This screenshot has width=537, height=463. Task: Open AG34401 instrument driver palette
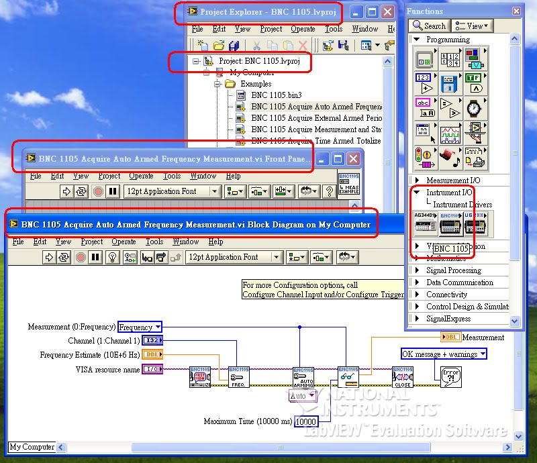coord(426,224)
